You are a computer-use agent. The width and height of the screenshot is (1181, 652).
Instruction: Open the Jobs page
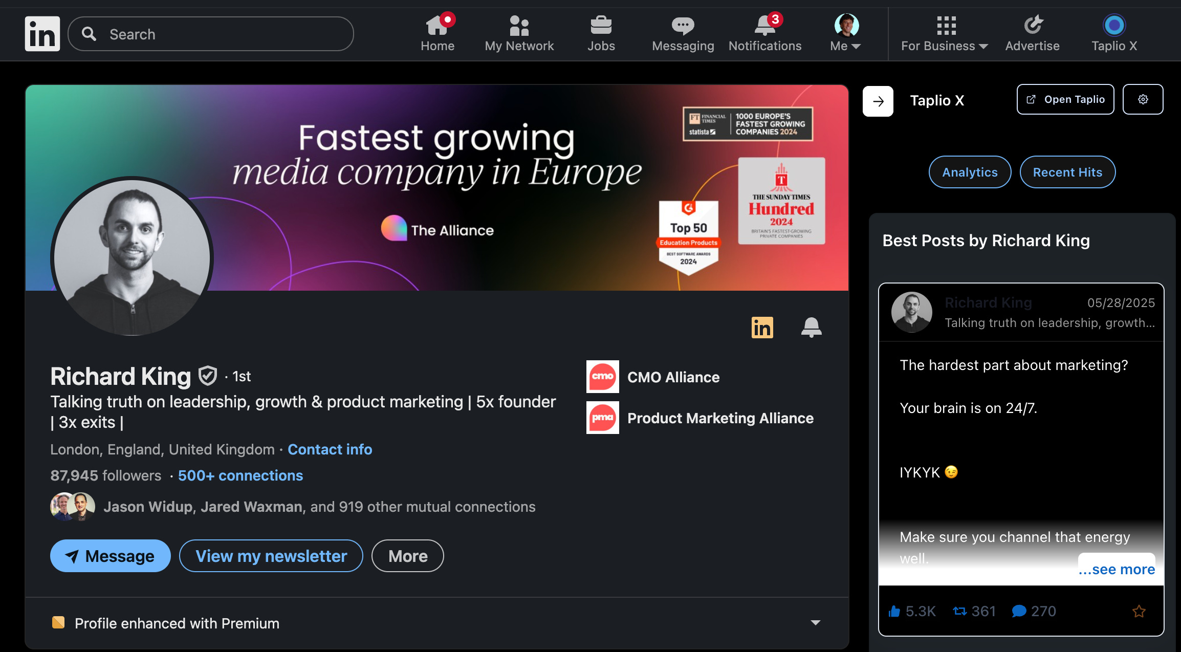click(x=601, y=34)
